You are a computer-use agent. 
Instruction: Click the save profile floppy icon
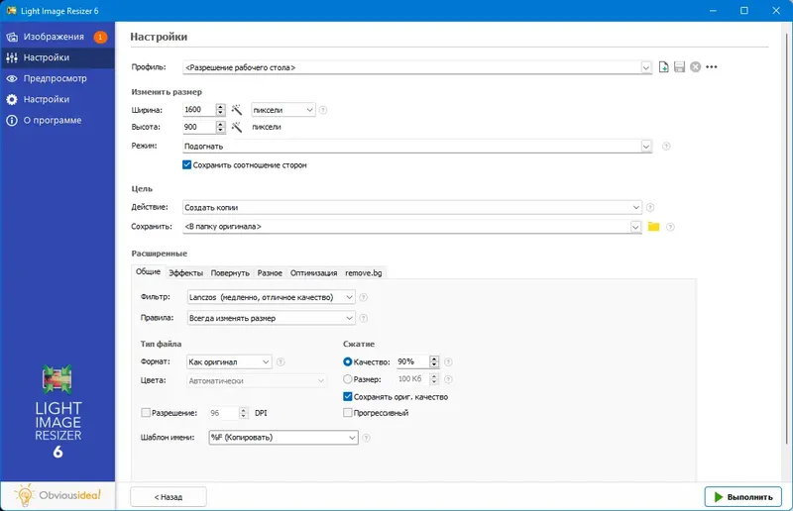(x=679, y=66)
